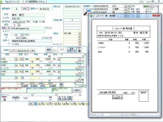Click the receipt window's green title icon
The image size is (163, 122).
(x=91, y=16)
